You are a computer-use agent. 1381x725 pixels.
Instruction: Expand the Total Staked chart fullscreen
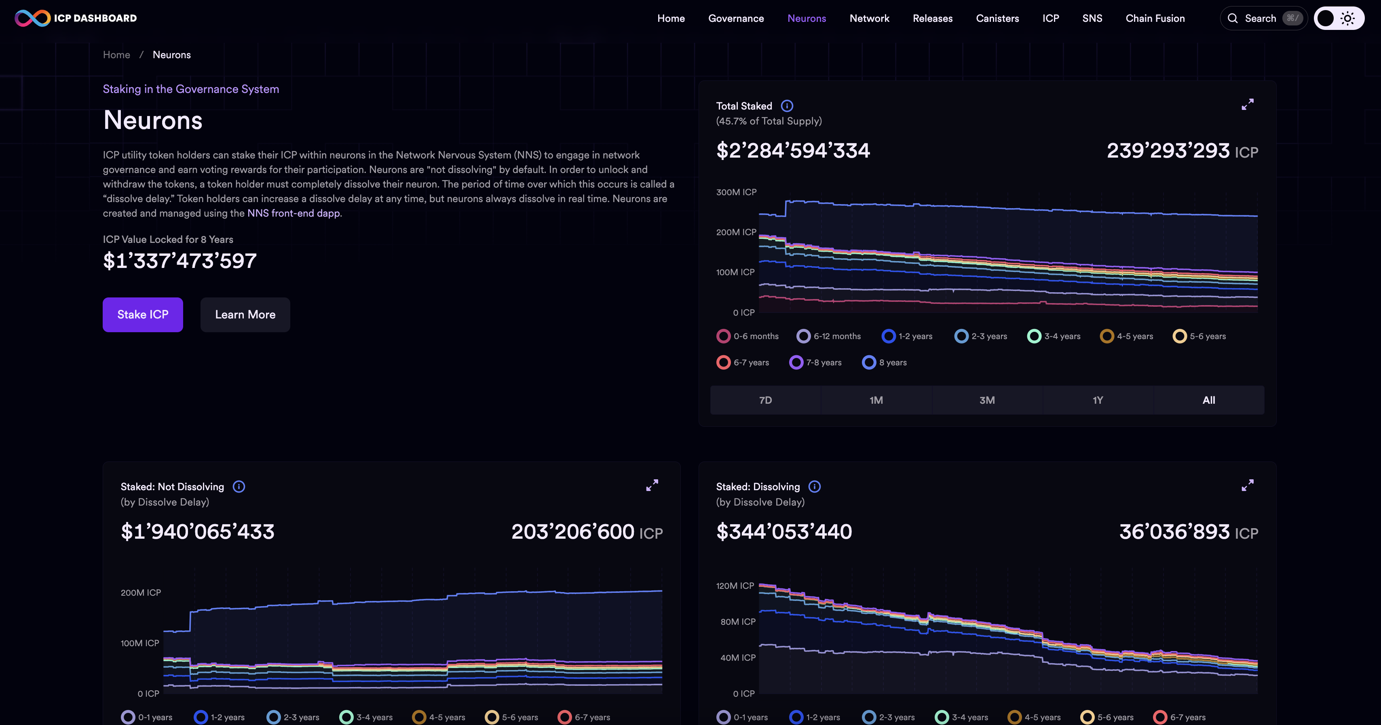pos(1248,105)
